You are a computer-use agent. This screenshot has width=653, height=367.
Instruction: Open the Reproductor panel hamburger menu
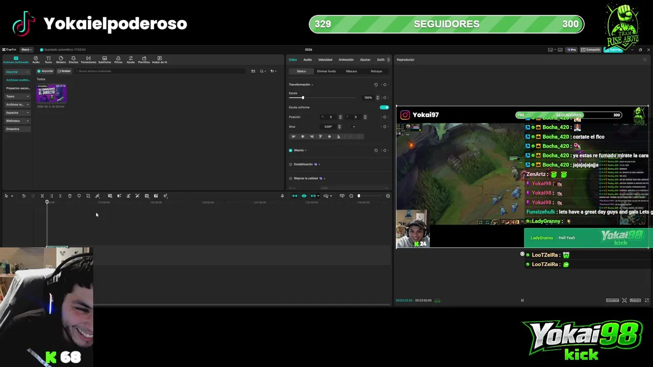(644, 60)
